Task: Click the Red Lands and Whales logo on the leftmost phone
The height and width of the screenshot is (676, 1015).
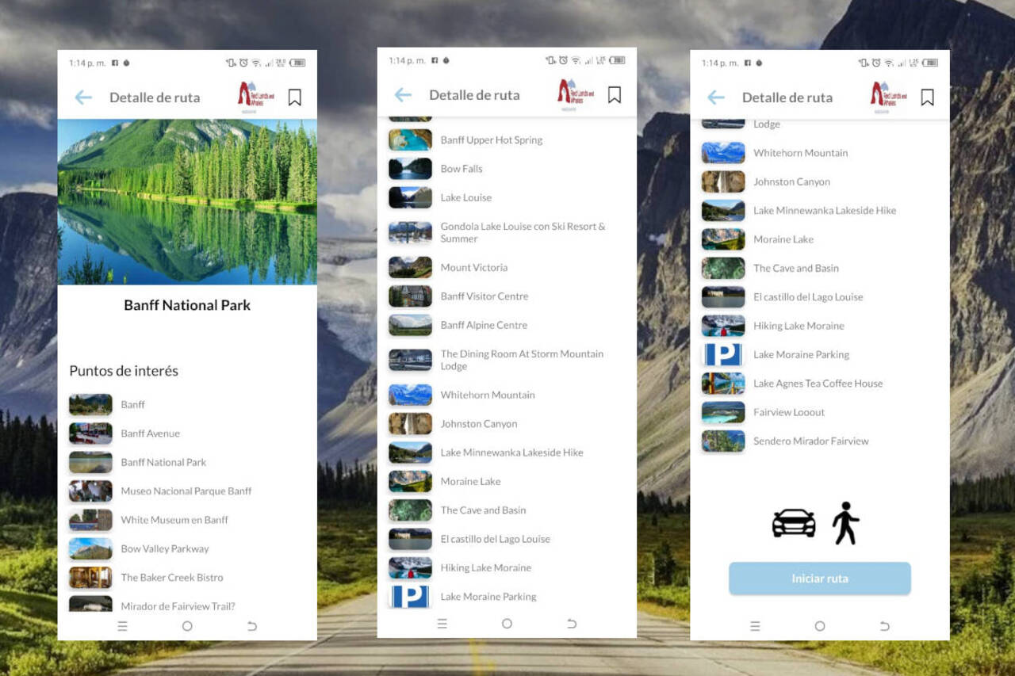Action: click(256, 96)
